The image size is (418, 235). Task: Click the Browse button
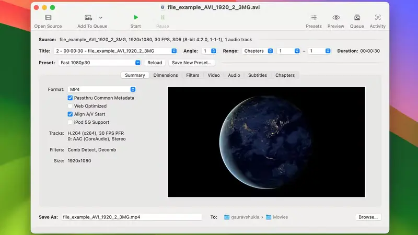pyautogui.click(x=368, y=217)
